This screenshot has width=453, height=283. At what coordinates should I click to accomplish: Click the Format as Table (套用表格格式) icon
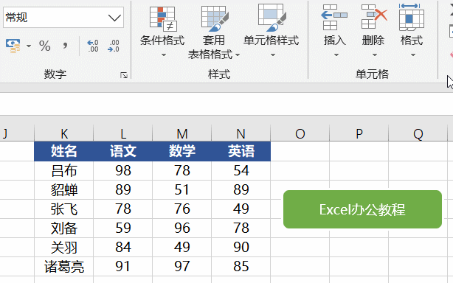click(215, 19)
